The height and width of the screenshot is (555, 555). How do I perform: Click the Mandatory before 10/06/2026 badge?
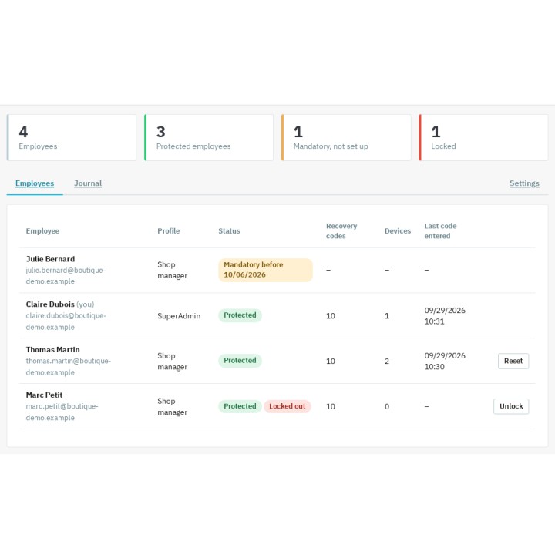(265, 270)
